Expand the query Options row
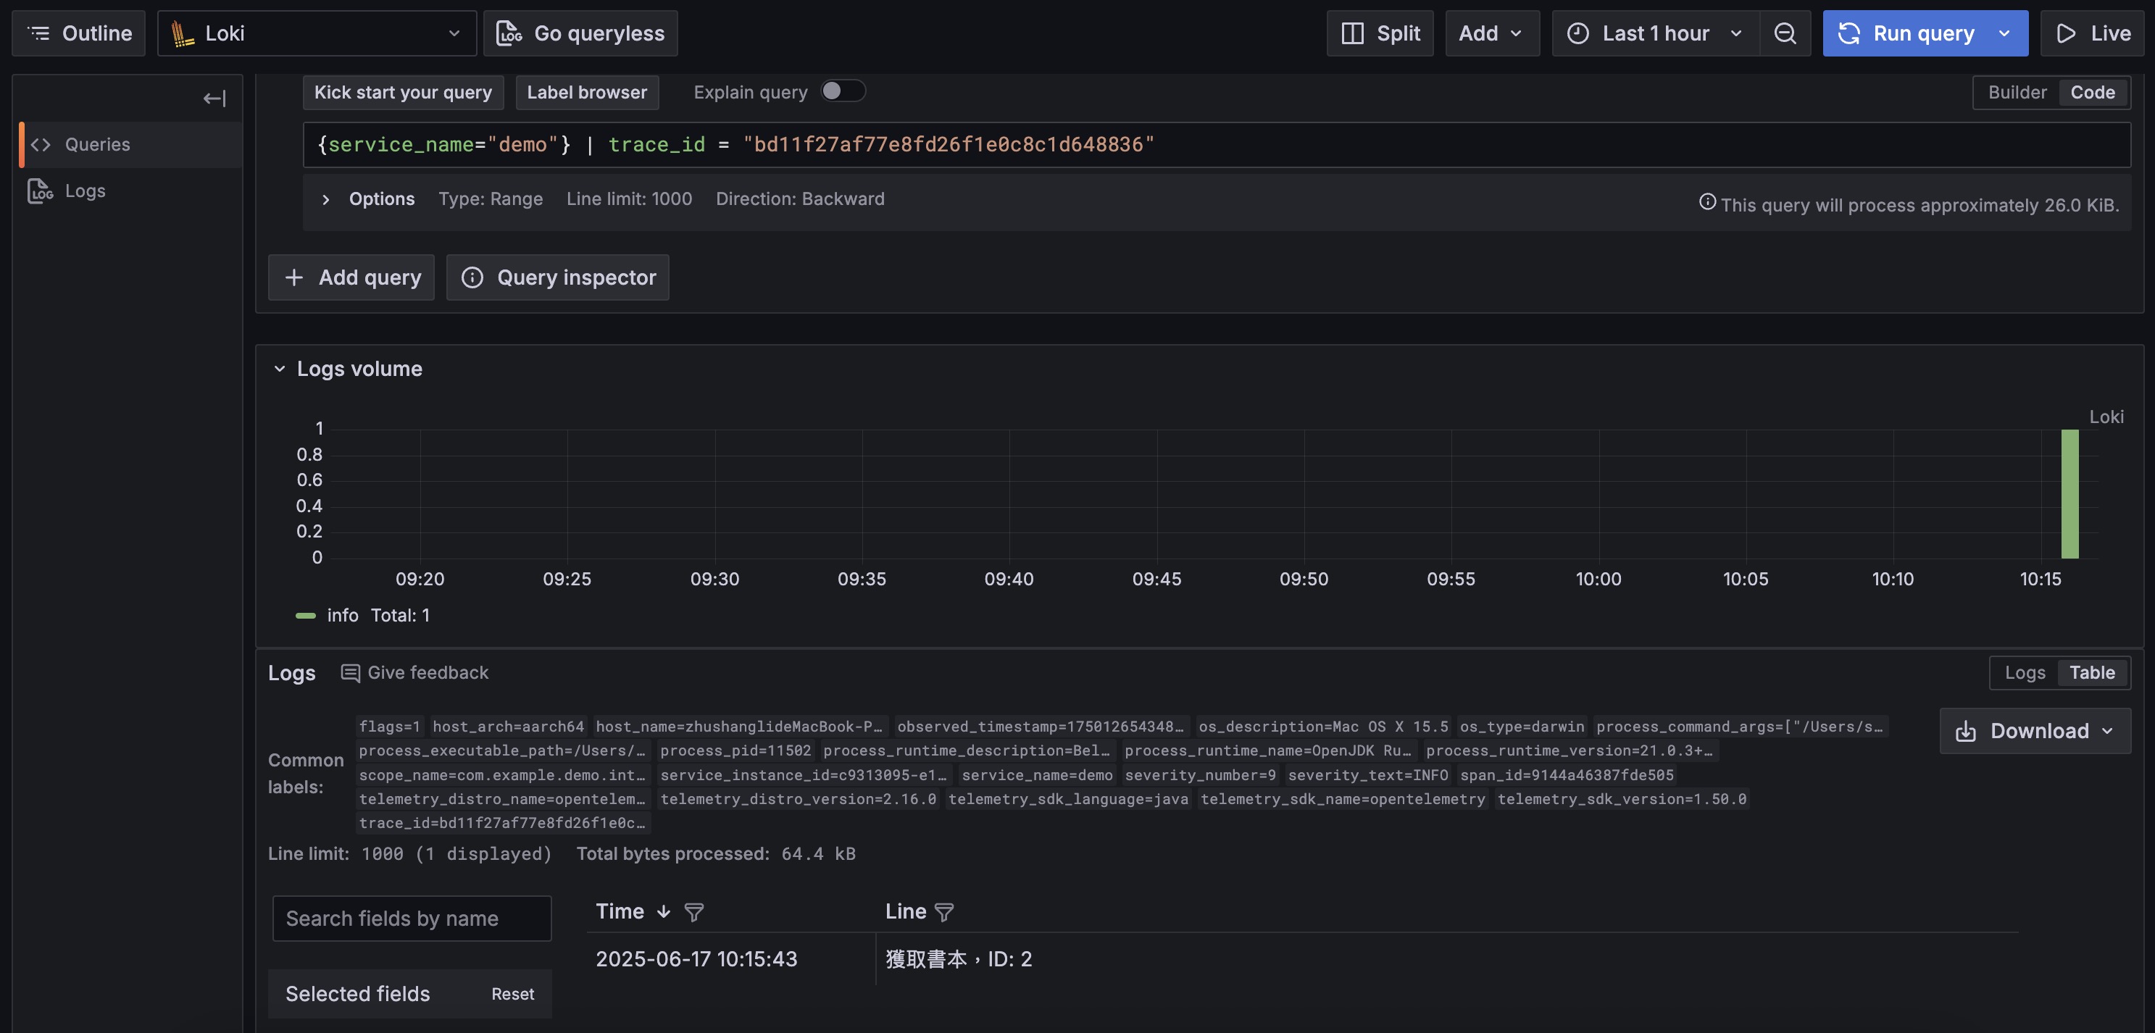Screen dimensions: 2155x1033 326,199
